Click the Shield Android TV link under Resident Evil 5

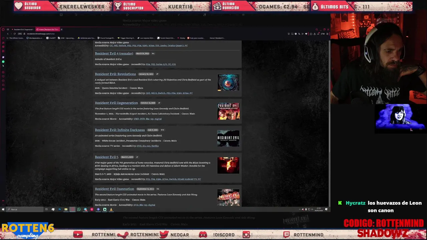[187, 179]
